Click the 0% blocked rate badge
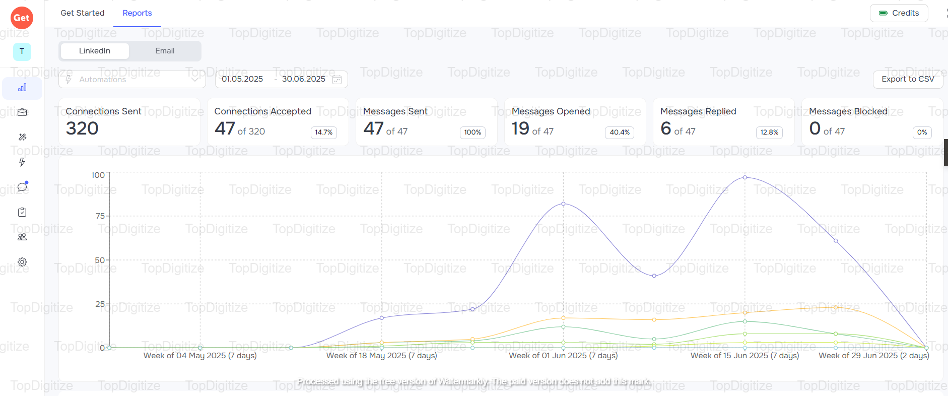This screenshot has height=396, width=948. click(922, 133)
